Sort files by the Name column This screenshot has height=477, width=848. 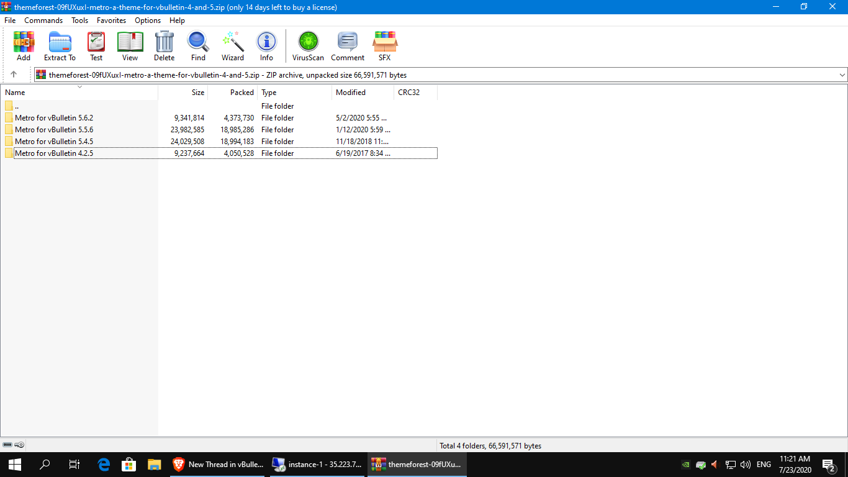79,93
